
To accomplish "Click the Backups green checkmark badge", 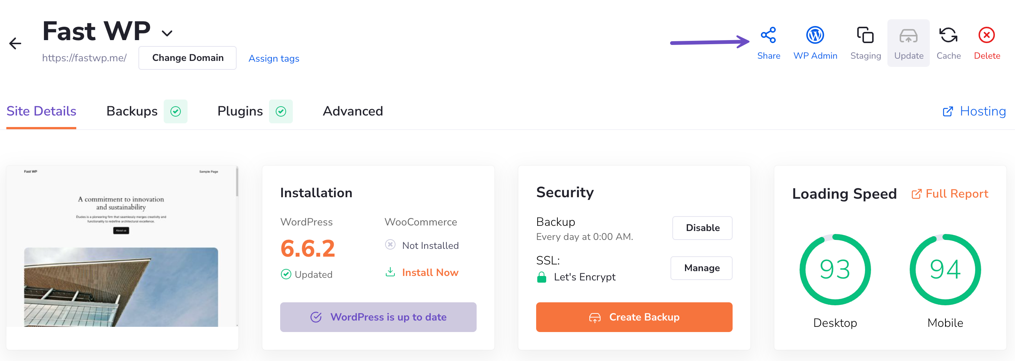I will coord(175,112).
